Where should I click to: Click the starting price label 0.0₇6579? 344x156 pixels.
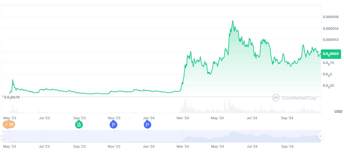point(12,97)
